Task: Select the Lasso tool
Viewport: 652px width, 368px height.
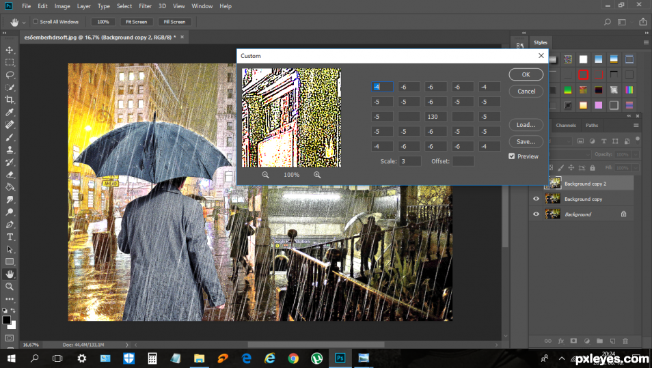Action: [x=10, y=75]
